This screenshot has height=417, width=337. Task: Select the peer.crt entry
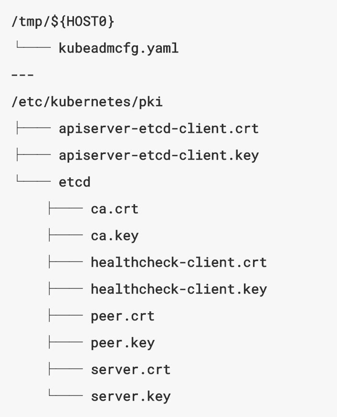click(x=123, y=316)
